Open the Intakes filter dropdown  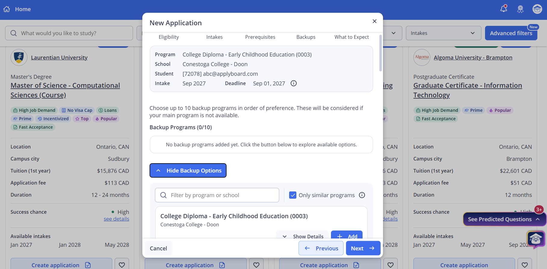[443, 33]
